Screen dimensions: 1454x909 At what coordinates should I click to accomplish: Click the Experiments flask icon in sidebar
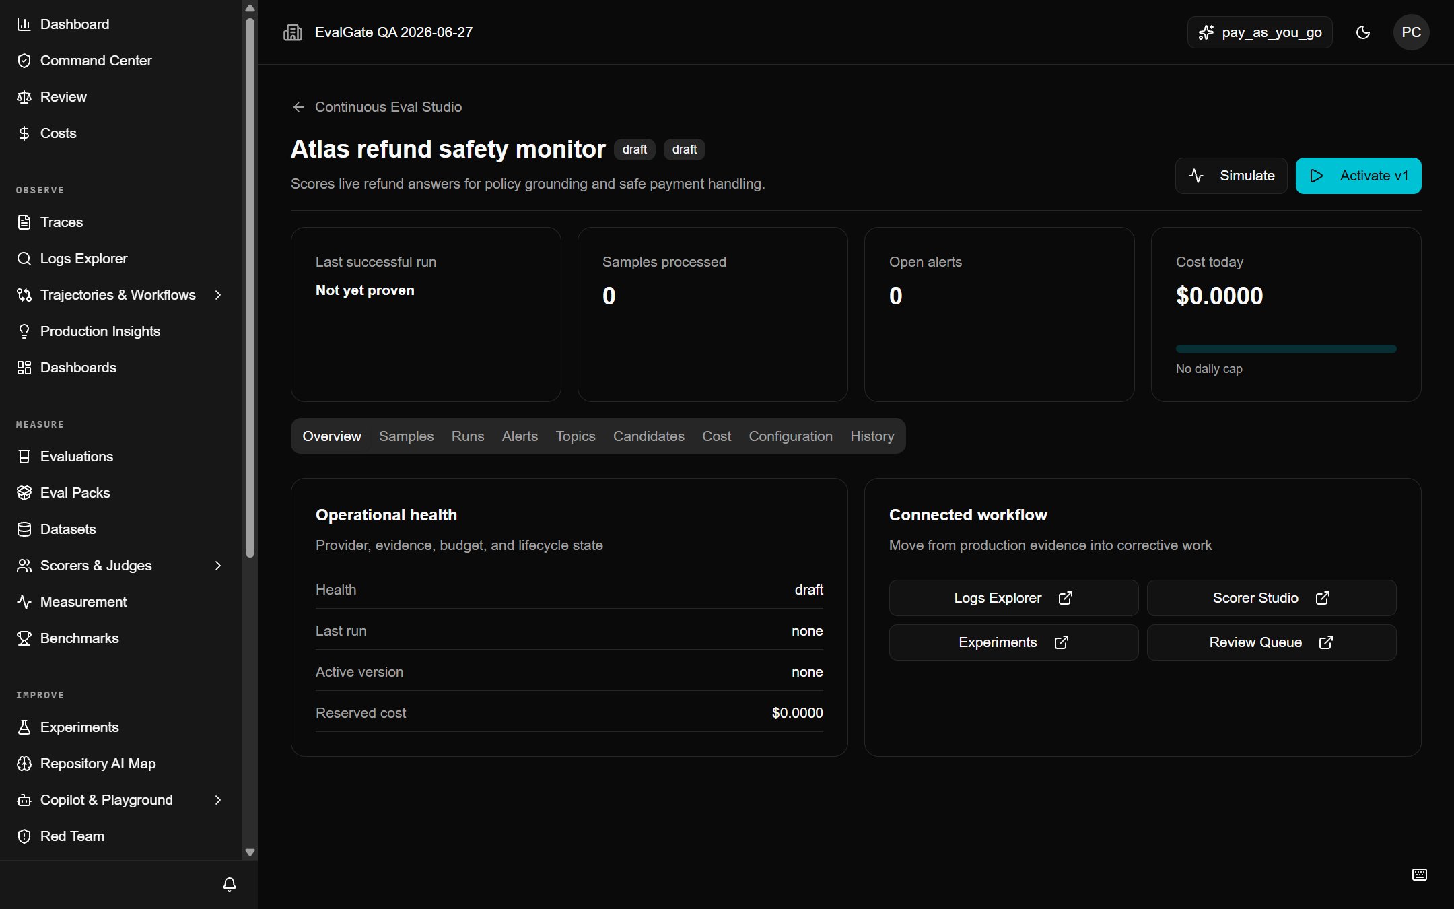click(x=24, y=727)
